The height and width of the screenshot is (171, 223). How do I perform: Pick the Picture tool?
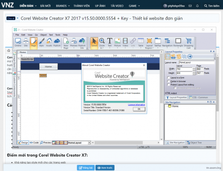(117, 42)
